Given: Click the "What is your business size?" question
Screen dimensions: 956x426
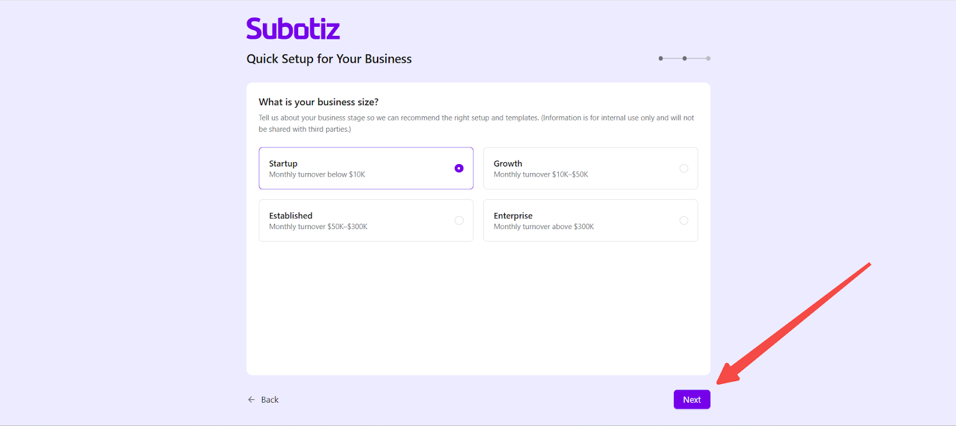Looking at the screenshot, I should pos(318,102).
